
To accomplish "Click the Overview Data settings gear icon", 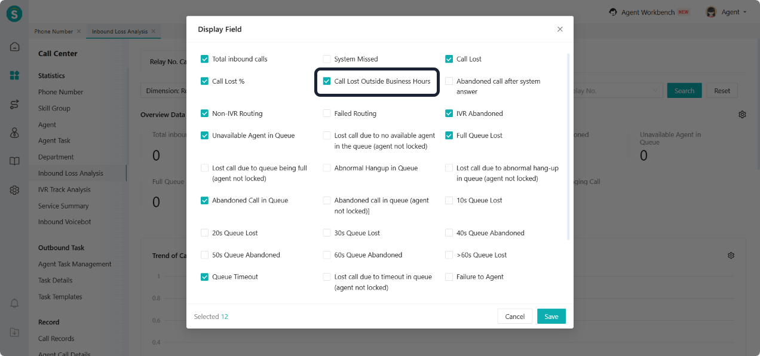I will click(742, 114).
